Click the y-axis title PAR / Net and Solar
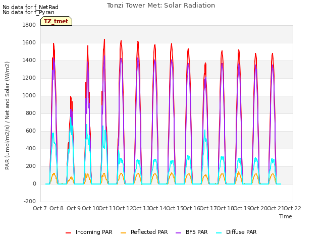The height and width of the screenshot is (242, 323). coord(7,115)
